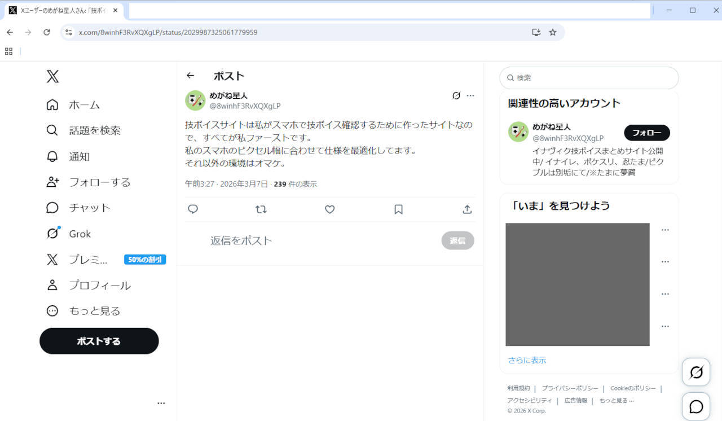Open account menu dots at sidebar bottom
Screen dimensions: 722x421
[161, 403]
